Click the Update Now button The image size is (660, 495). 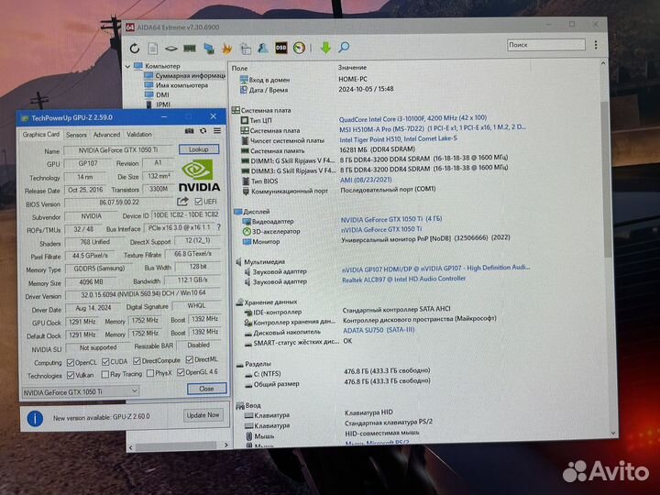click(x=203, y=415)
